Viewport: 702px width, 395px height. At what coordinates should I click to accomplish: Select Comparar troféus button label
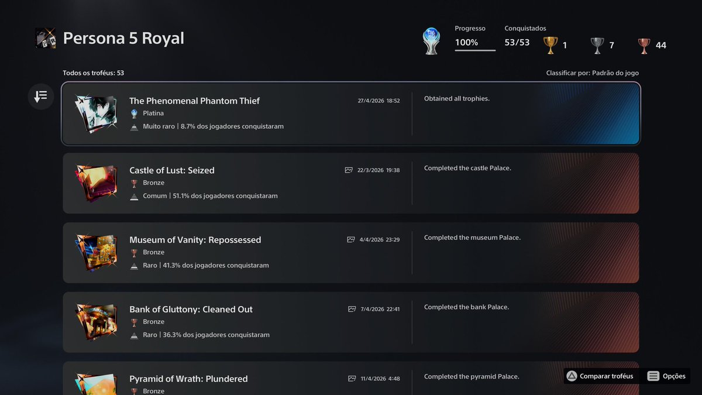[606, 376]
